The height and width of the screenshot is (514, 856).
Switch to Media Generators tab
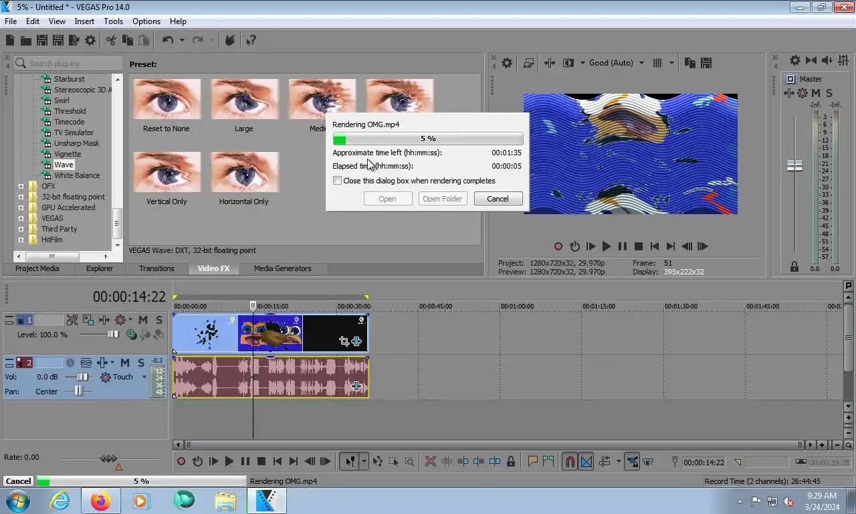[x=283, y=268]
